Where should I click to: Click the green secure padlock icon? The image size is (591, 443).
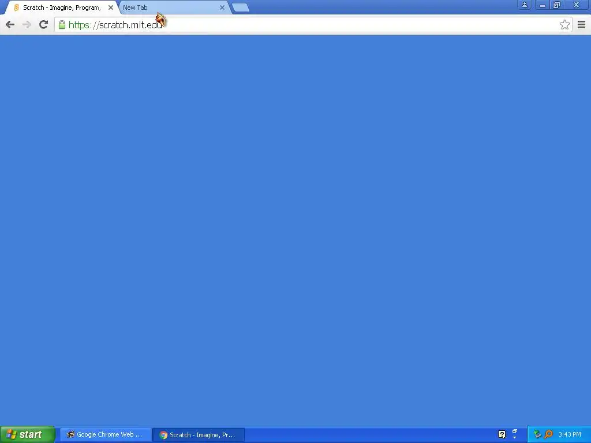pos(62,25)
